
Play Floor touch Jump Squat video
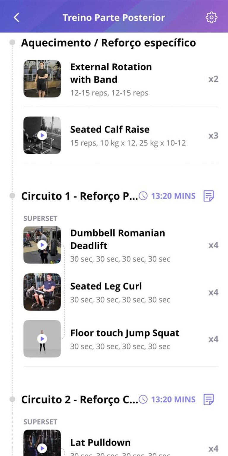coord(42,339)
